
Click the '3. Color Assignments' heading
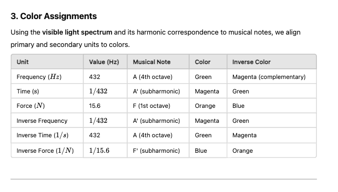click(54, 17)
